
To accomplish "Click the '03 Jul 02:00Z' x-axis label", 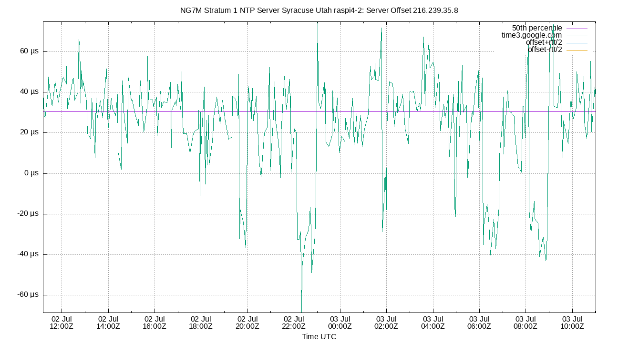I will pyautogui.click(x=387, y=323).
